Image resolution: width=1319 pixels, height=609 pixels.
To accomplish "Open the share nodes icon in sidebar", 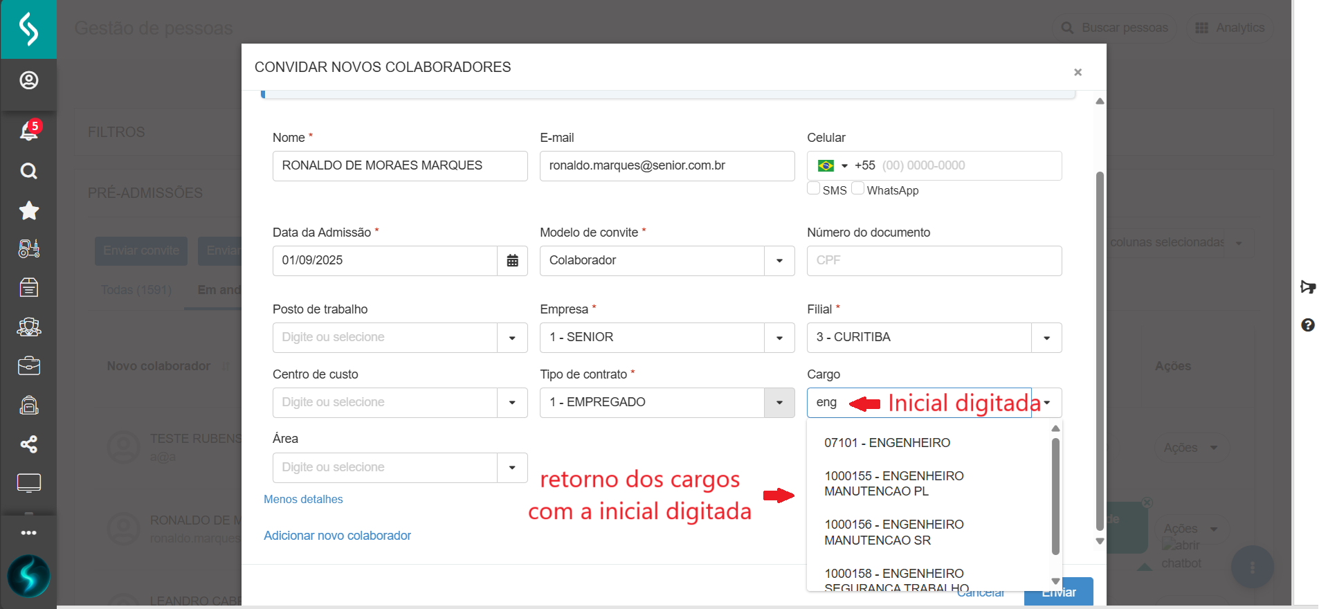I will pyautogui.click(x=28, y=444).
